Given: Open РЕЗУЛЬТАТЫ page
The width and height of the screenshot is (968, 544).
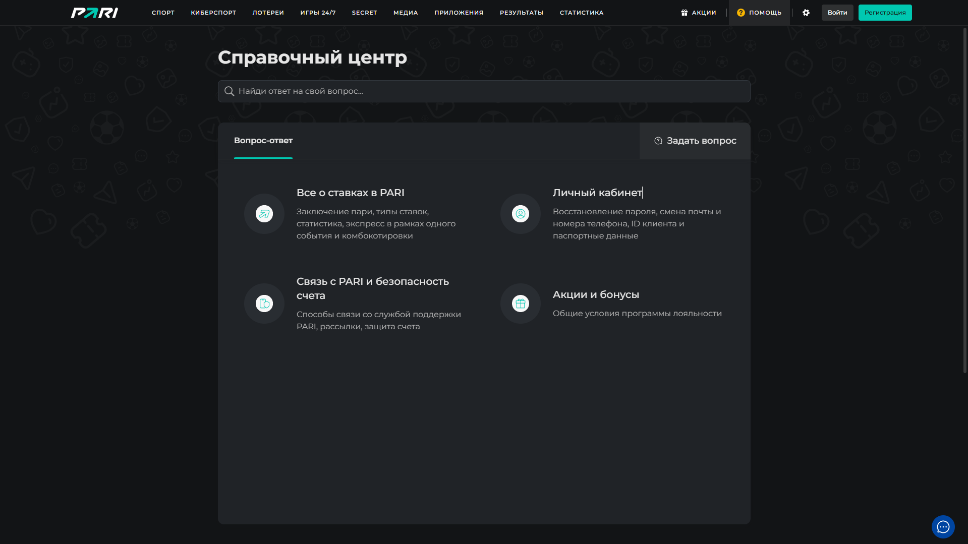Looking at the screenshot, I should tap(521, 13).
